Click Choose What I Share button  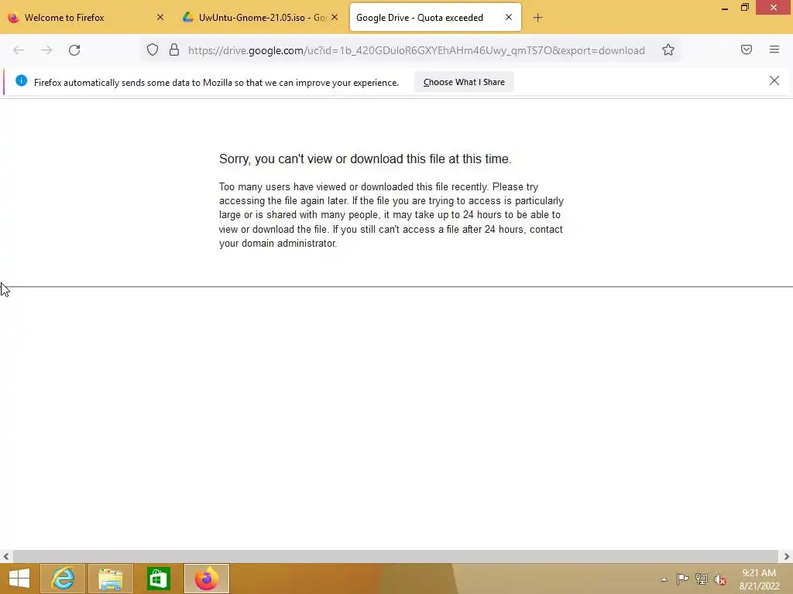(x=464, y=82)
